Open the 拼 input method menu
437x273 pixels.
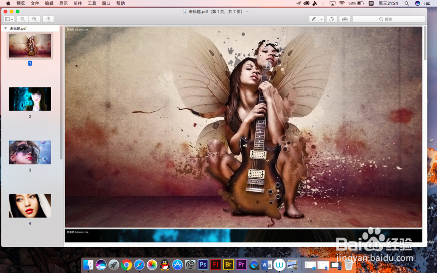(371, 3)
